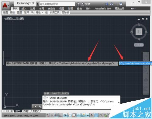Click the 登录 sign-in button
The height and width of the screenshot is (119, 152).
[x=88, y=4]
